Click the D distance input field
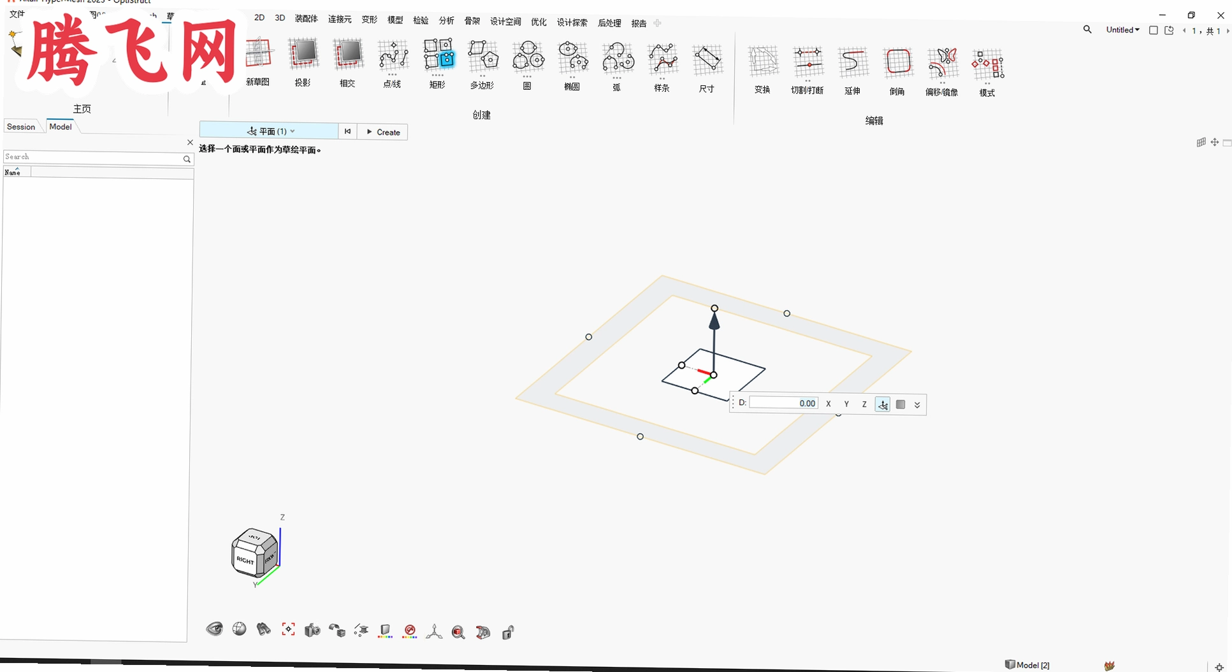1232x672 pixels. (783, 403)
